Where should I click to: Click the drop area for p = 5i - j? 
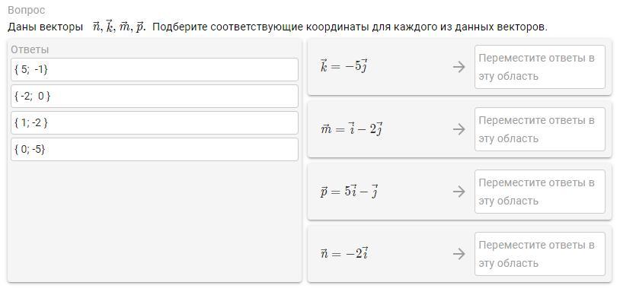click(540, 192)
